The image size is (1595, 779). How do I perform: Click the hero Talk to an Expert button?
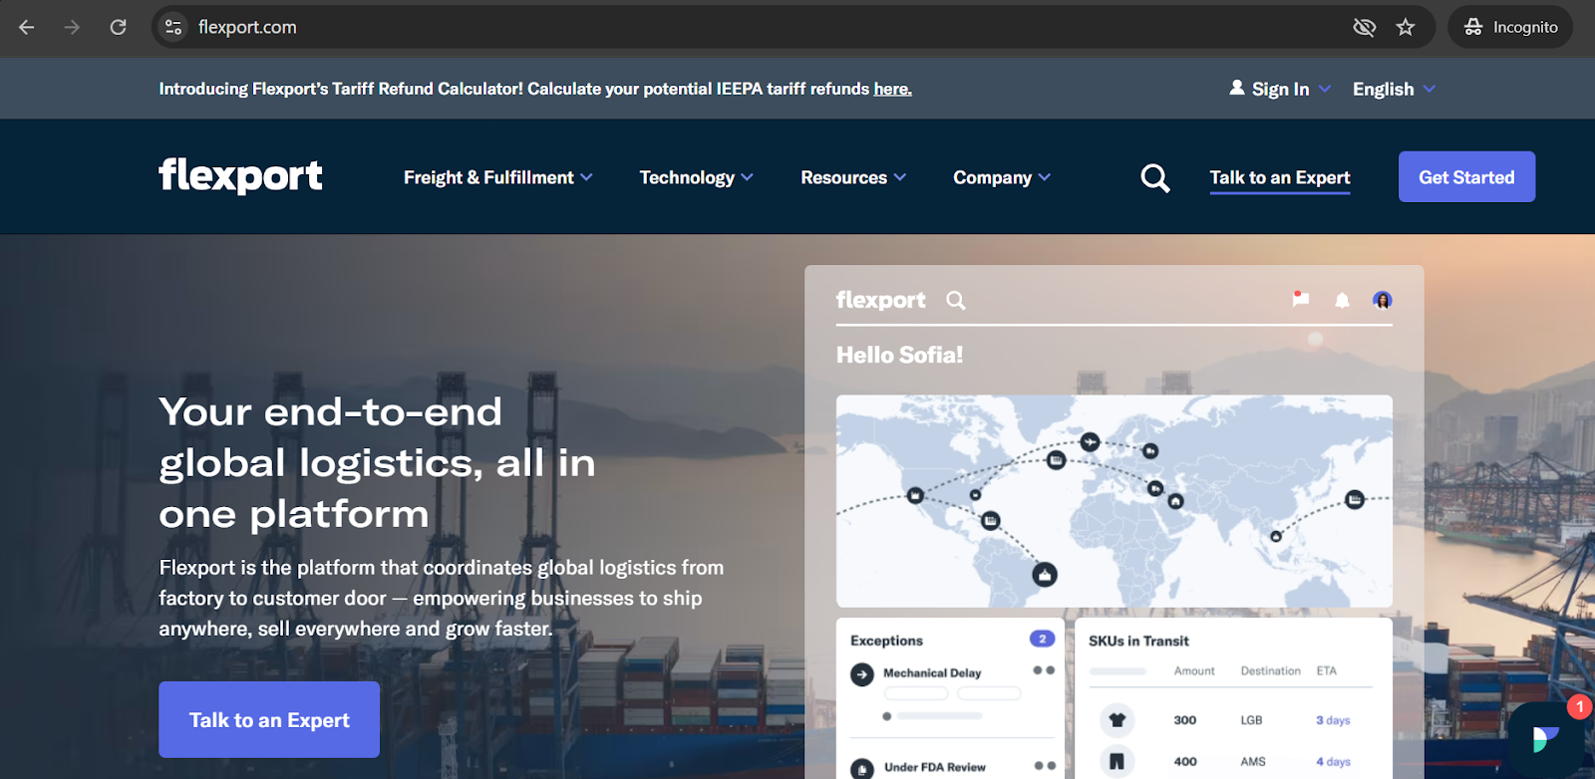(269, 719)
